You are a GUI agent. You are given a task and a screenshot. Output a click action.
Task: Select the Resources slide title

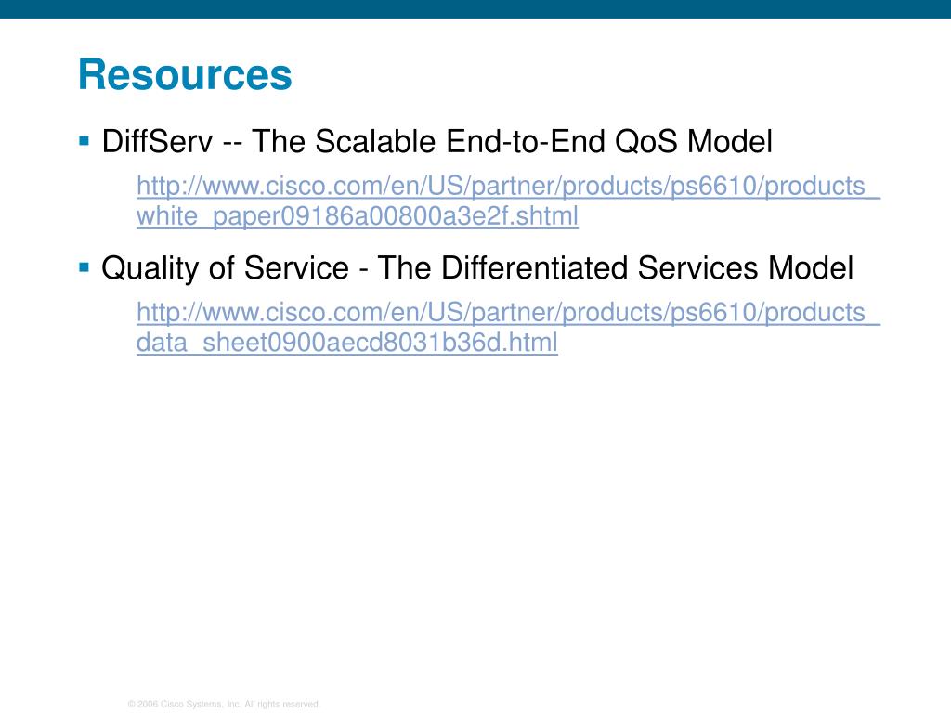[185, 74]
